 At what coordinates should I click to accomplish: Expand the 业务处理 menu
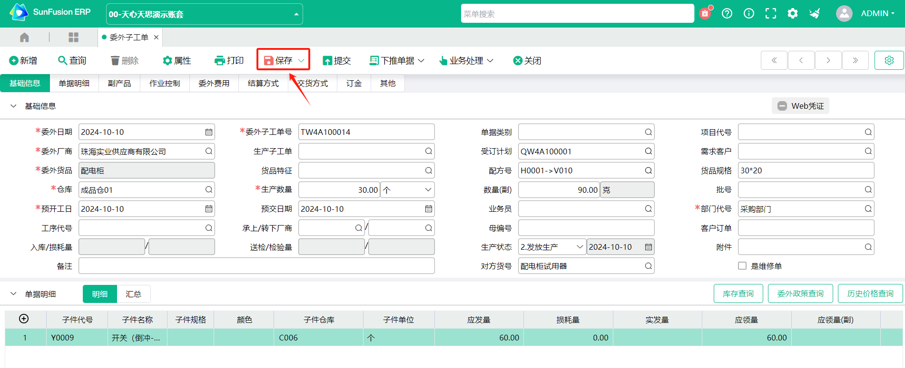pos(466,60)
